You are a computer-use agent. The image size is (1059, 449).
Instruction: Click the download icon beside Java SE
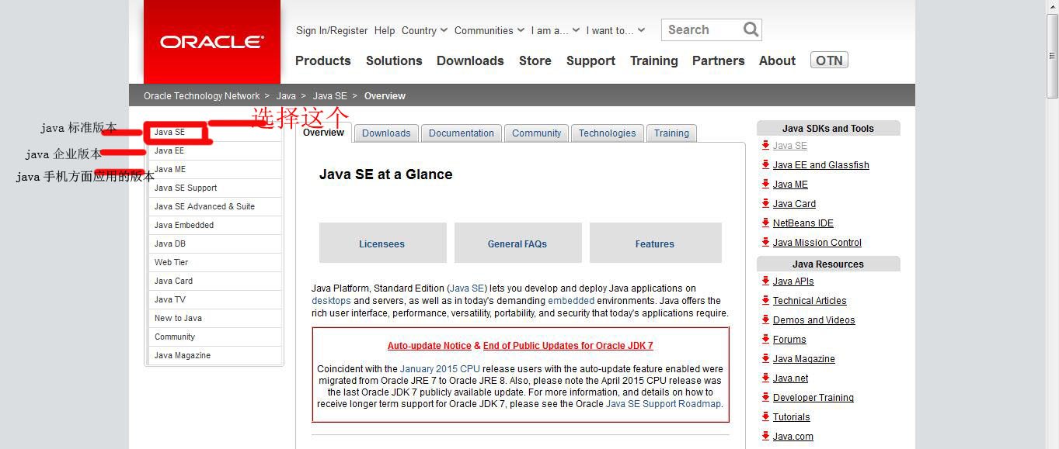click(766, 146)
